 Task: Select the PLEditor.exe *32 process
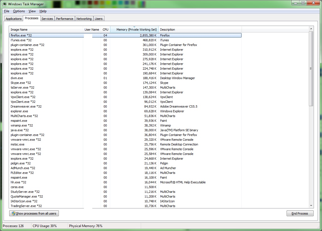tap(125, 173)
